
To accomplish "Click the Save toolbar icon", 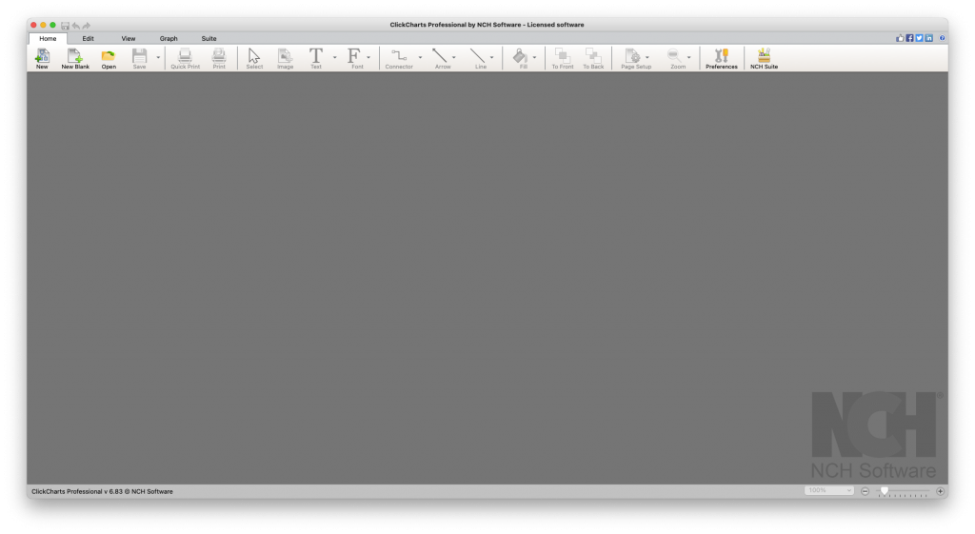I will point(139,58).
